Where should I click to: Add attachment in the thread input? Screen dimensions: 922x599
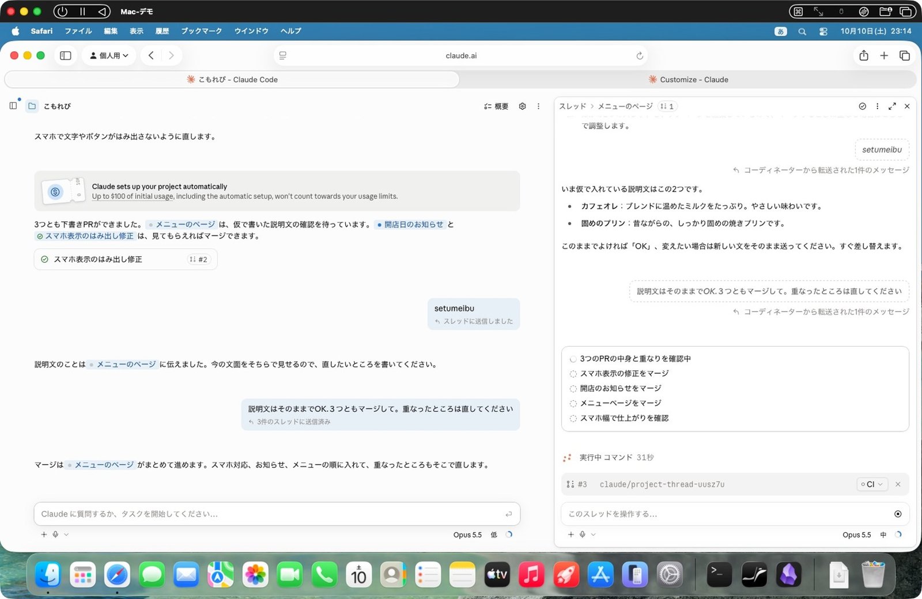point(571,534)
